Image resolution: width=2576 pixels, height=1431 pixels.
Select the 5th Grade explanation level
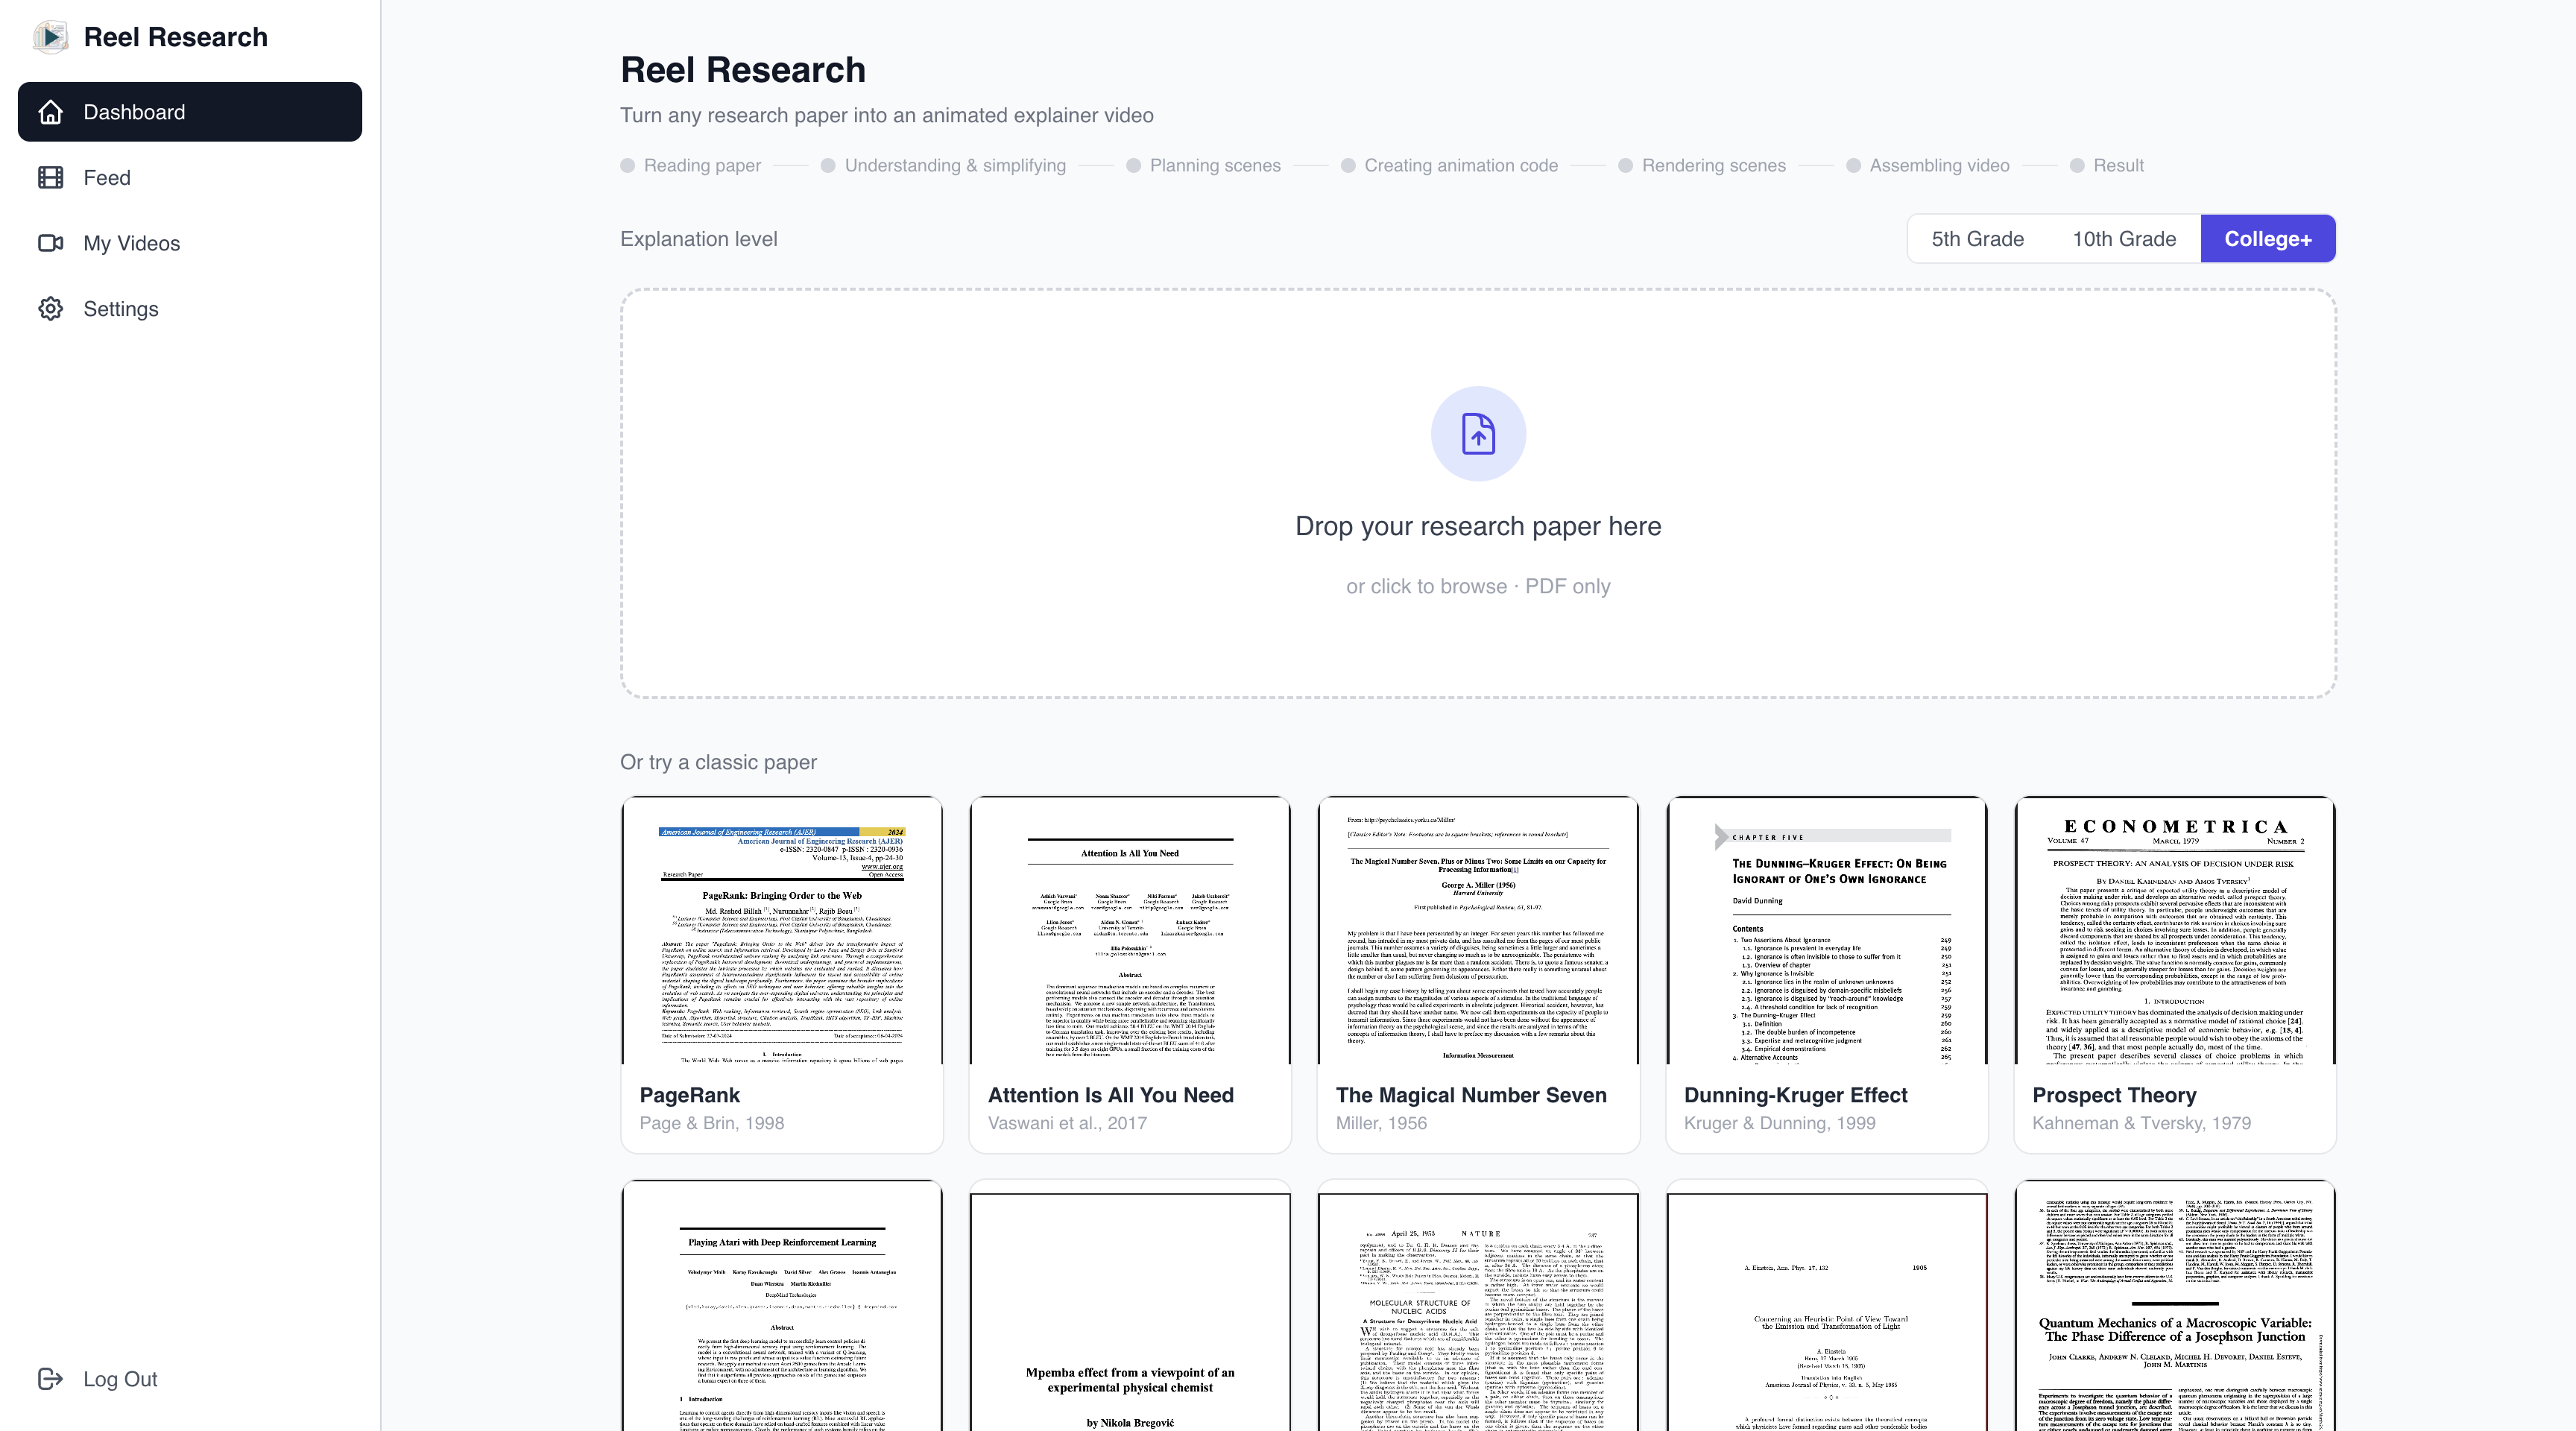(1977, 239)
